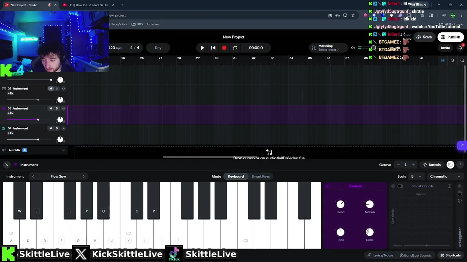Click the red Record button

[x=224, y=48]
